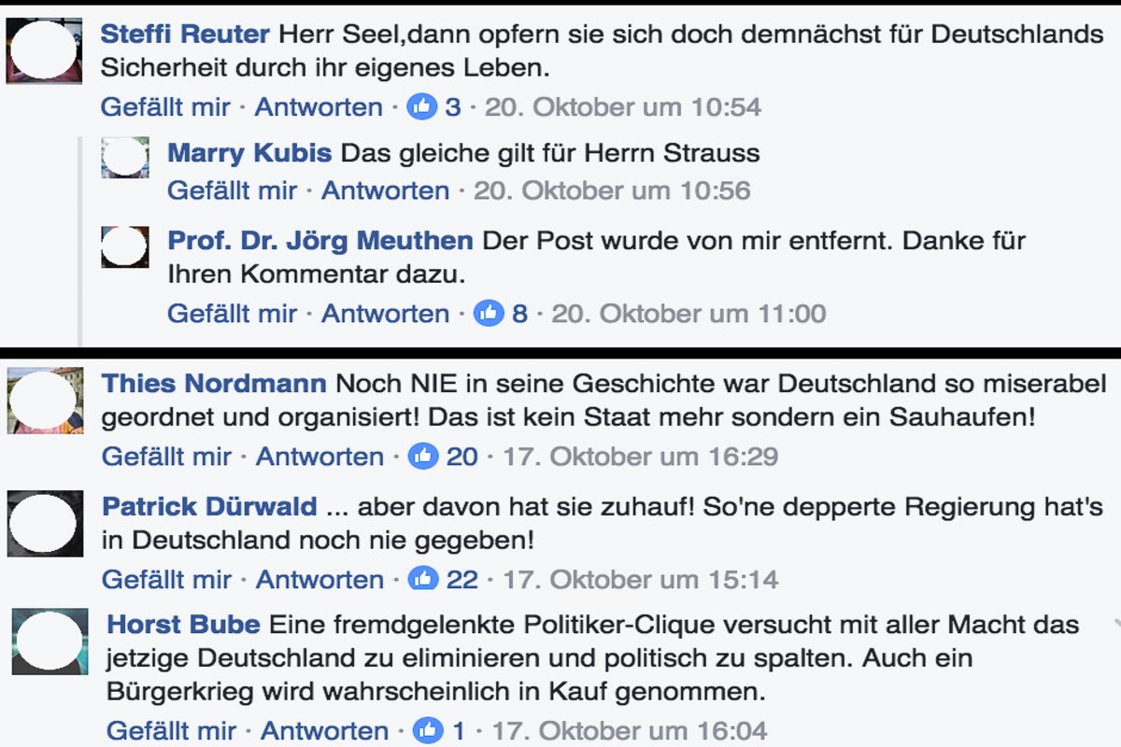The height and width of the screenshot is (747, 1121).
Task: Open Patrick Dürwald's profile name link
Action: coord(209,507)
